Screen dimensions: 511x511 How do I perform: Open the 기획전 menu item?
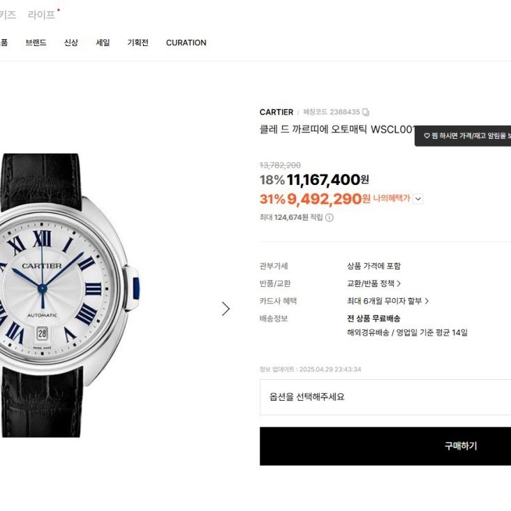tap(138, 43)
